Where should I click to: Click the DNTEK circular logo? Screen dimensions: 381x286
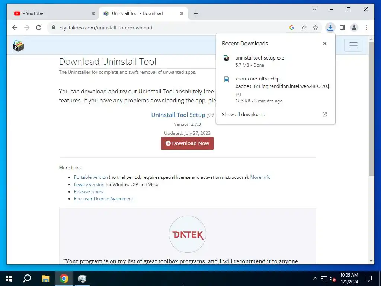[x=188, y=234]
